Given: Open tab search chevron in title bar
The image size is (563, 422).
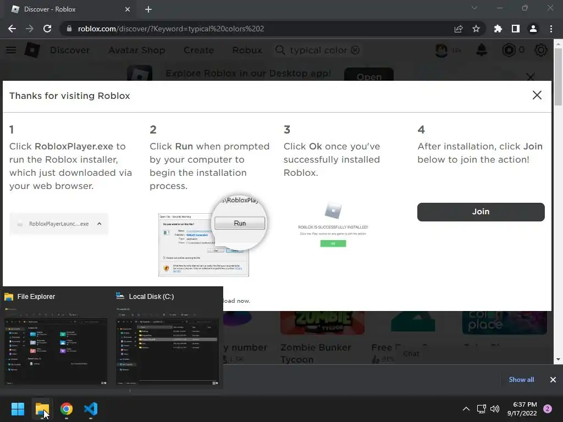Looking at the screenshot, I should [474, 8].
